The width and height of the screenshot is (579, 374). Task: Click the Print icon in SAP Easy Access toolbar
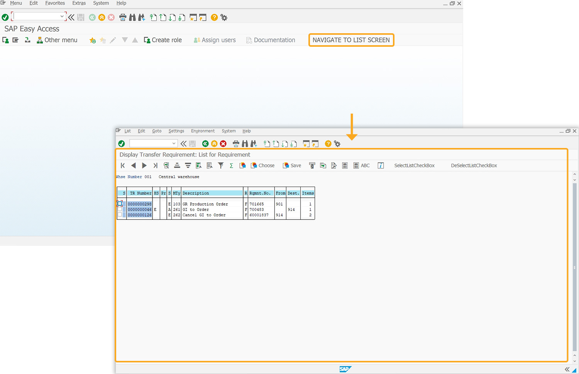[123, 17]
